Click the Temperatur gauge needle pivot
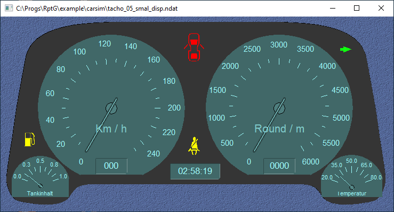This screenshot has height=212, width=394. (x=352, y=187)
